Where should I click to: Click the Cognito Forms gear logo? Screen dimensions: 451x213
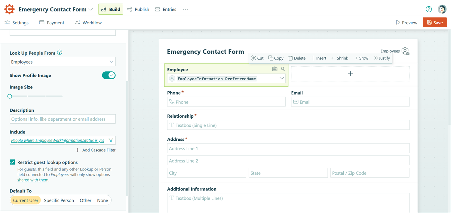tap(9, 9)
